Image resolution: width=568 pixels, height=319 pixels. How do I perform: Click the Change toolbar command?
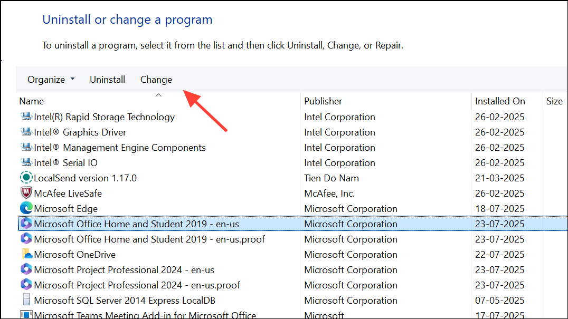156,79
